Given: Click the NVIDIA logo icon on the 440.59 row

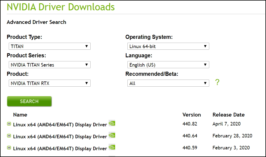Looking at the screenshot, I should click(x=112, y=147).
